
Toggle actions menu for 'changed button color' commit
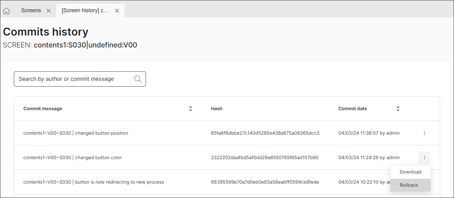(x=424, y=158)
